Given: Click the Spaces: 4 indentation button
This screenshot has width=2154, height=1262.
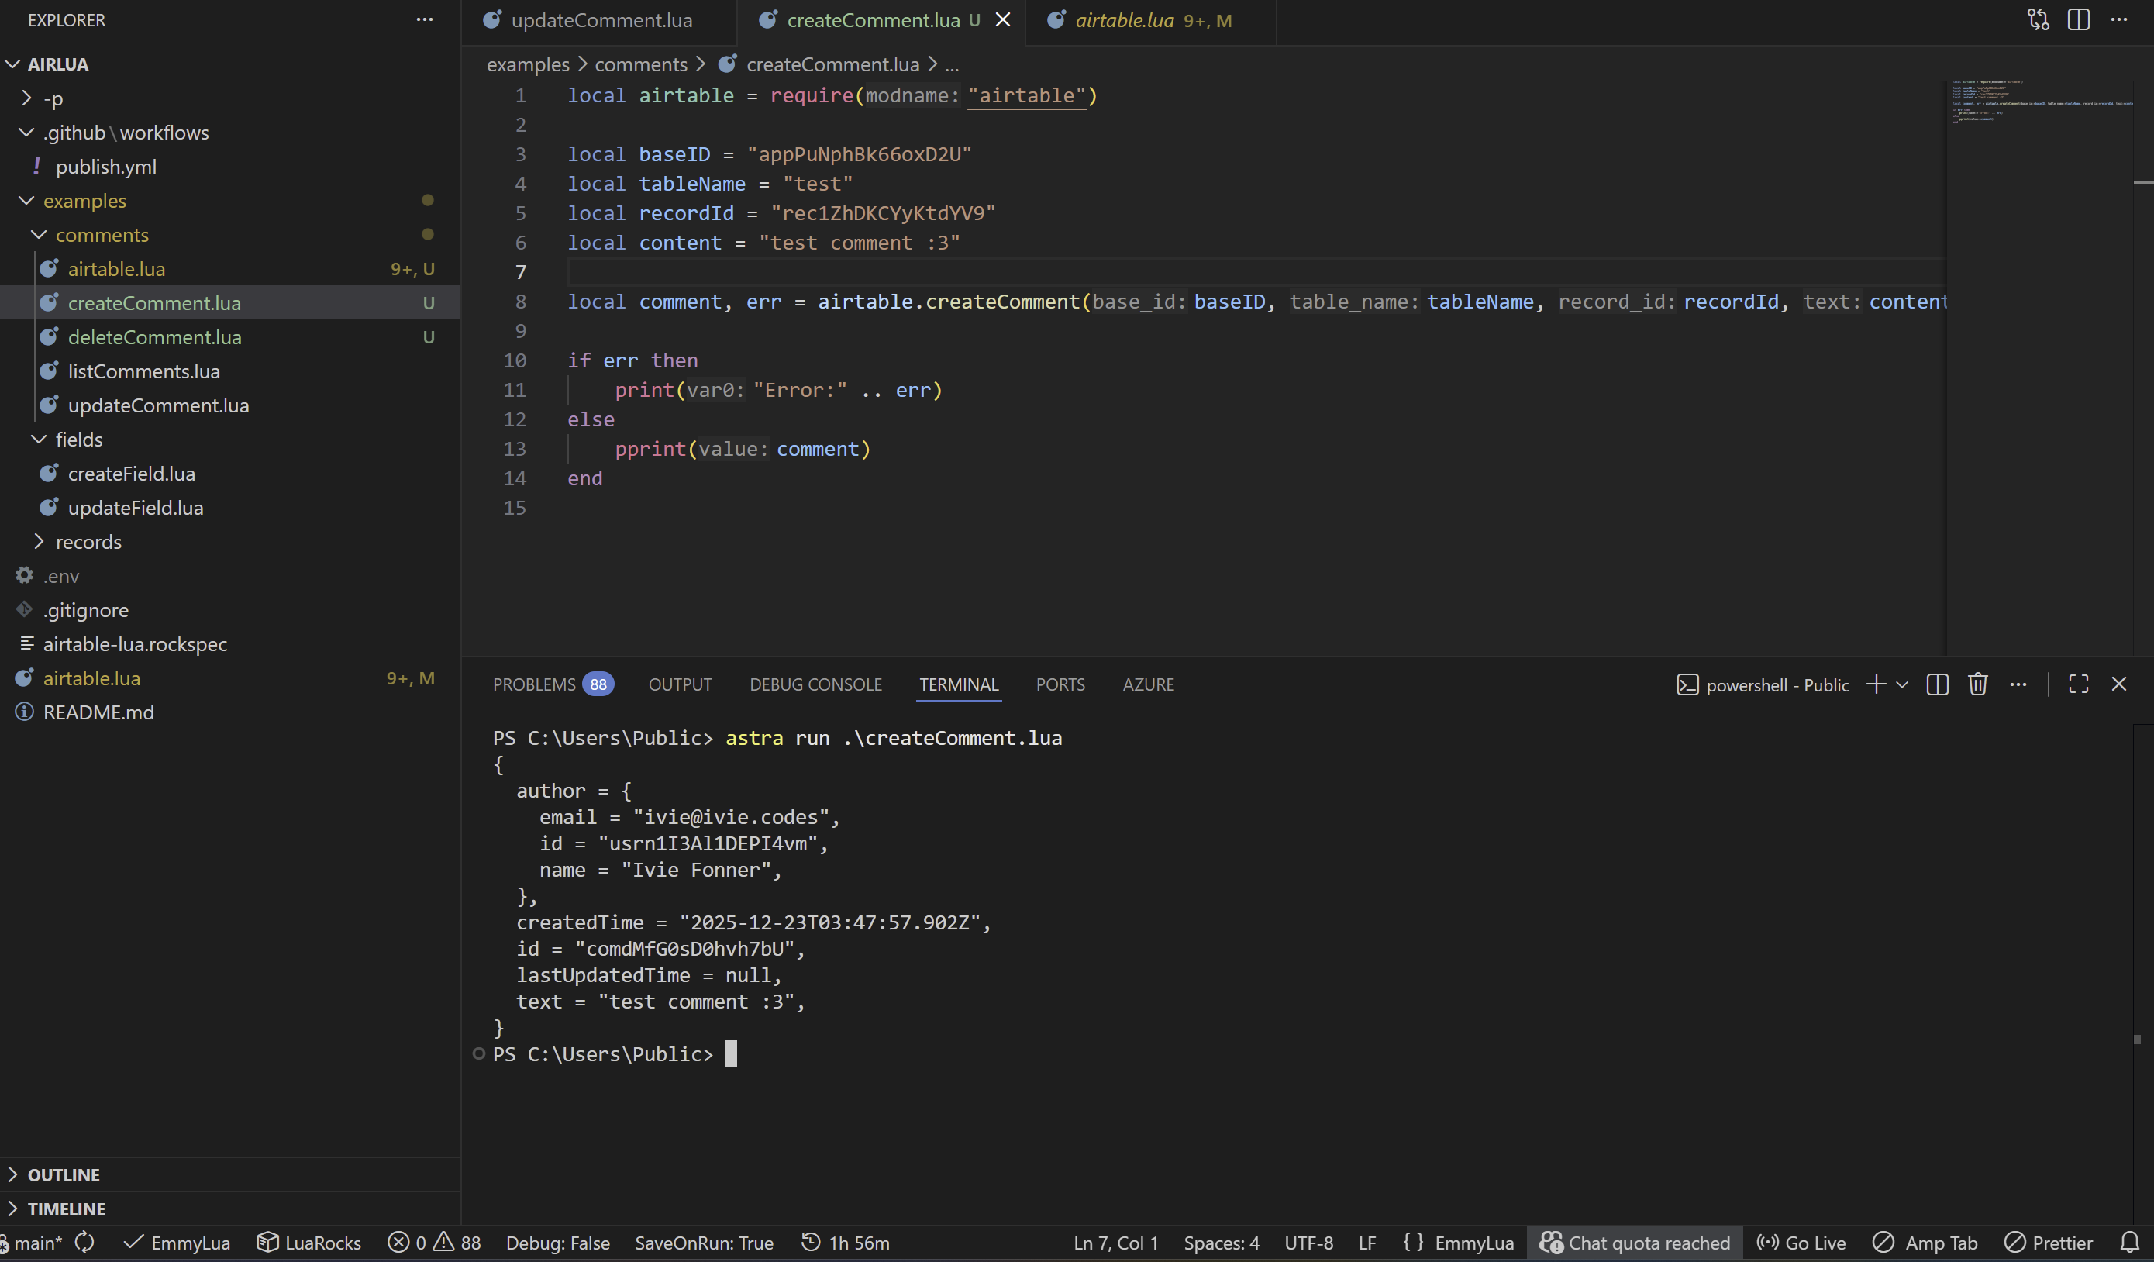Looking at the screenshot, I should 1221,1243.
